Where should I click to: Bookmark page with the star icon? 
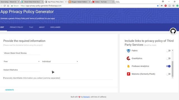(x=158, y=6)
